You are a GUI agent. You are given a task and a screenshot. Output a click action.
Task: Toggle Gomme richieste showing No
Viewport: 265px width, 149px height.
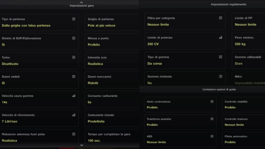pyautogui.click(x=184, y=80)
